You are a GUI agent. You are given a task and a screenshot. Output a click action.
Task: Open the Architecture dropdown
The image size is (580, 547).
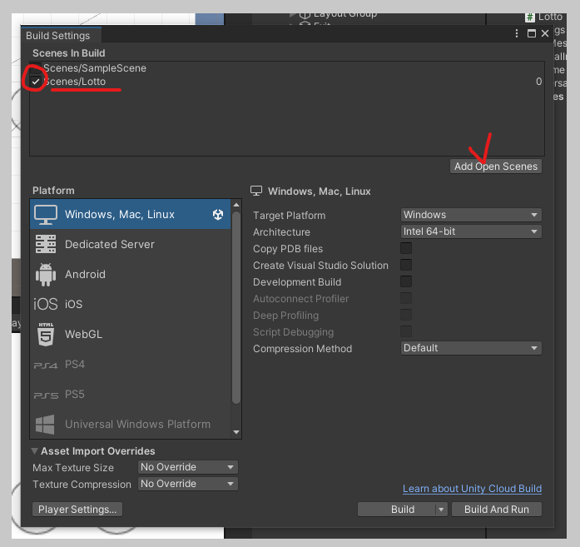click(471, 231)
